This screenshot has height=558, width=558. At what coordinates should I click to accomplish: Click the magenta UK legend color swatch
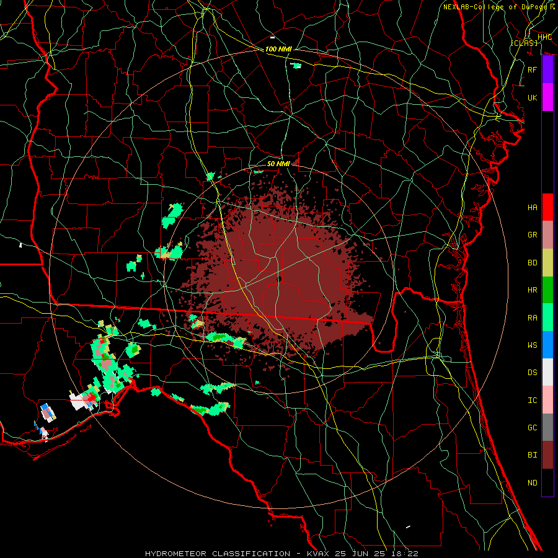[547, 97]
